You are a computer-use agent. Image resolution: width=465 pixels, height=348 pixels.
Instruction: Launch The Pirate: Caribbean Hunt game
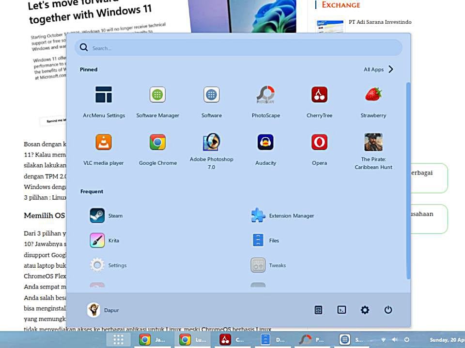373,151
